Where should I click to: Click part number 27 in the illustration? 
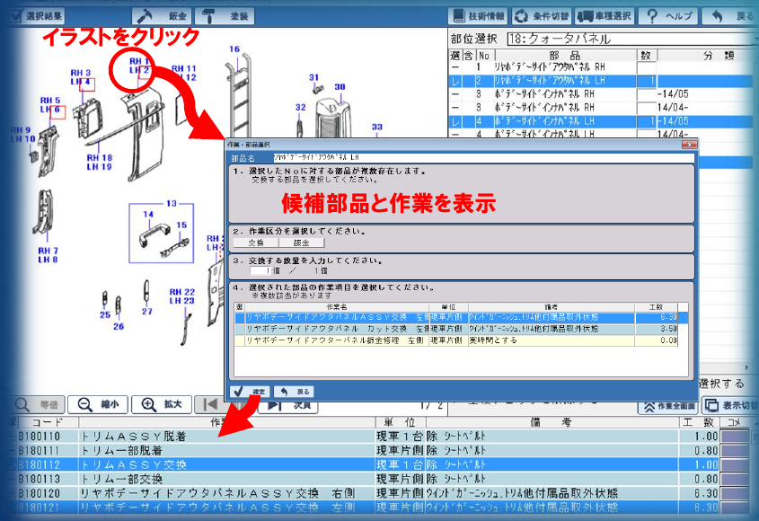click(147, 312)
